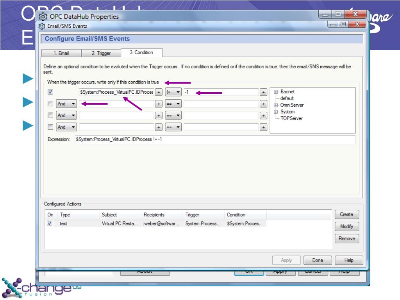This screenshot has height=300, width=400.
Task: Click the + button after the -1 value field
Action: (263, 92)
